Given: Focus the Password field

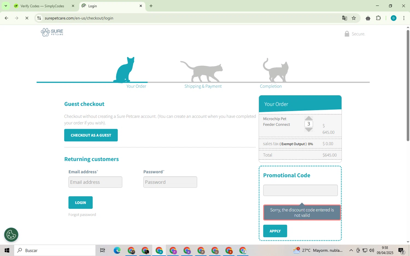Looking at the screenshot, I should (170, 182).
